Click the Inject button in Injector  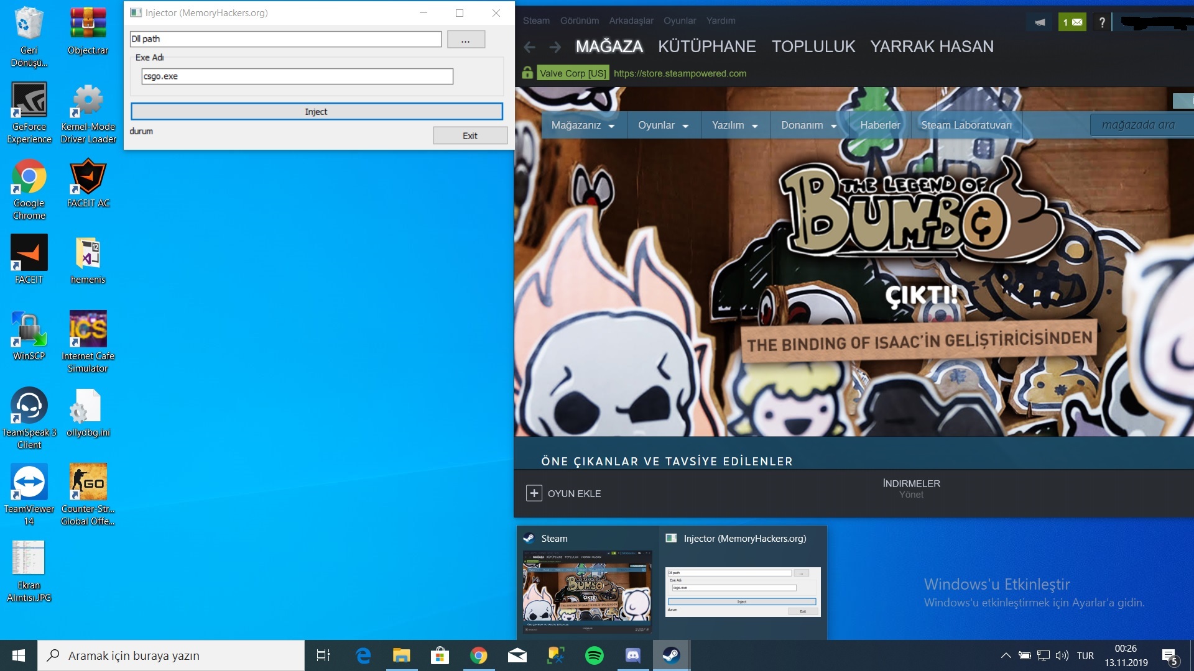tap(317, 111)
